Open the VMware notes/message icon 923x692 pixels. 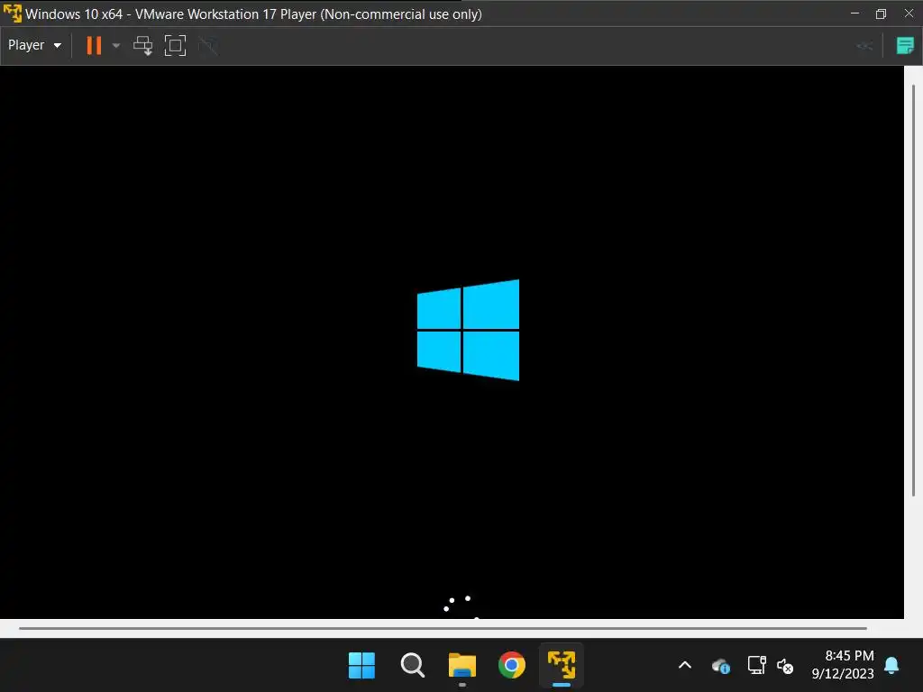point(905,45)
